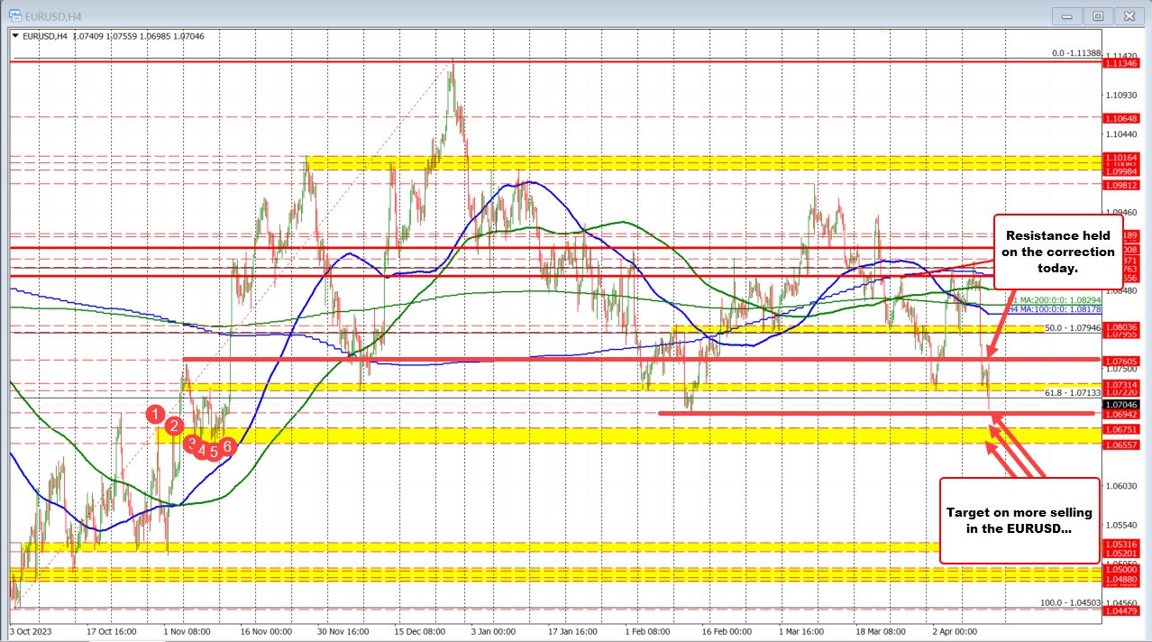Image resolution: width=1152 pixels, height=642 pixels.
Task: Click the red circle marker labeled 6
Action: pyautogui.click(x=226, y=445)
